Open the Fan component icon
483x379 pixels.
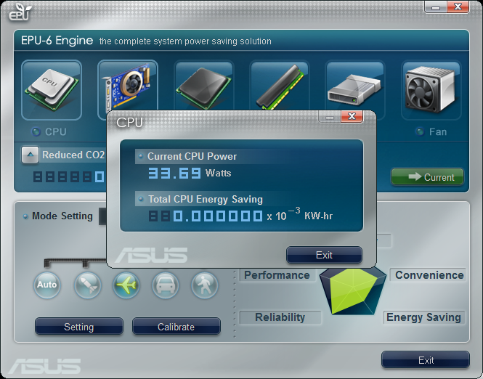tap(431, 90)
